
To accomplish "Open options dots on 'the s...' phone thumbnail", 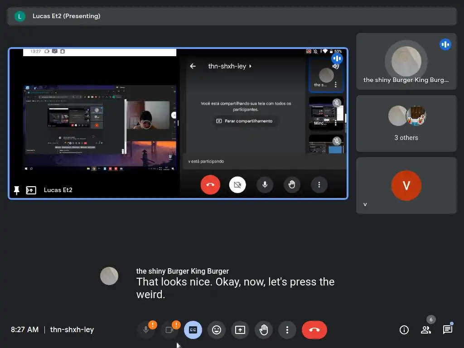I will click(x=336, y=85).
